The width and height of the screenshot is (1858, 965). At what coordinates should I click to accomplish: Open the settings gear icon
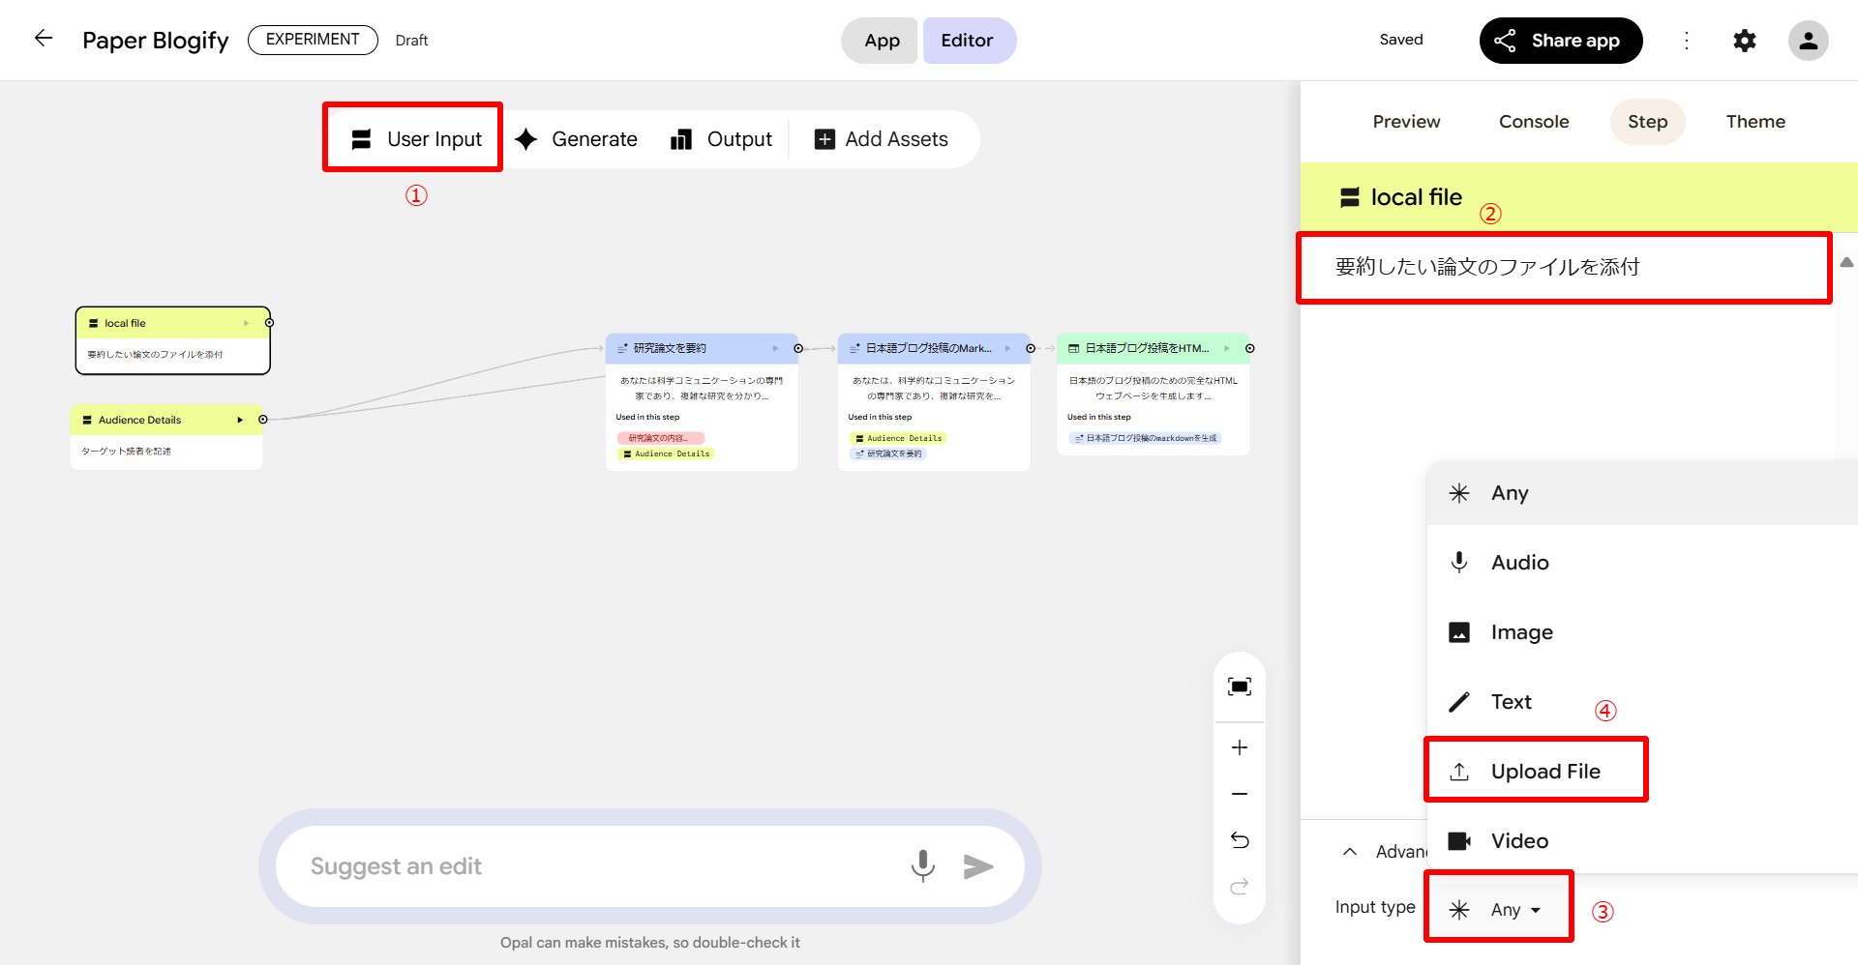[x=1744, y=41]
